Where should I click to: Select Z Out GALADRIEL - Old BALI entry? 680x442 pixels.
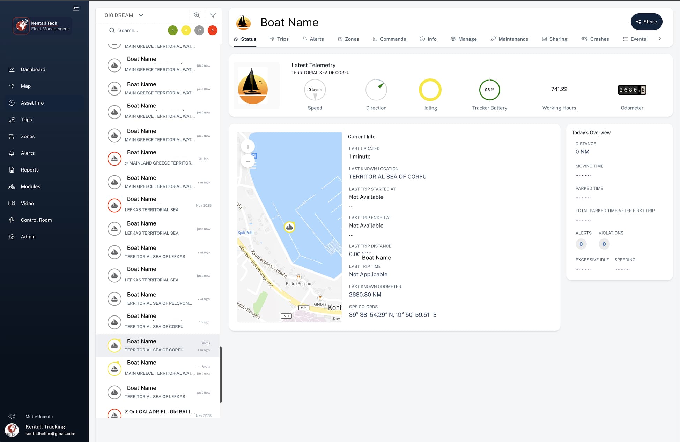click(x=158, y=413)
